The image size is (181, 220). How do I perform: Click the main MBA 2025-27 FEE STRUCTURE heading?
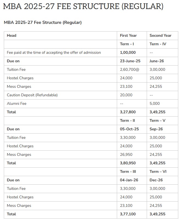(x=83, y=7)
